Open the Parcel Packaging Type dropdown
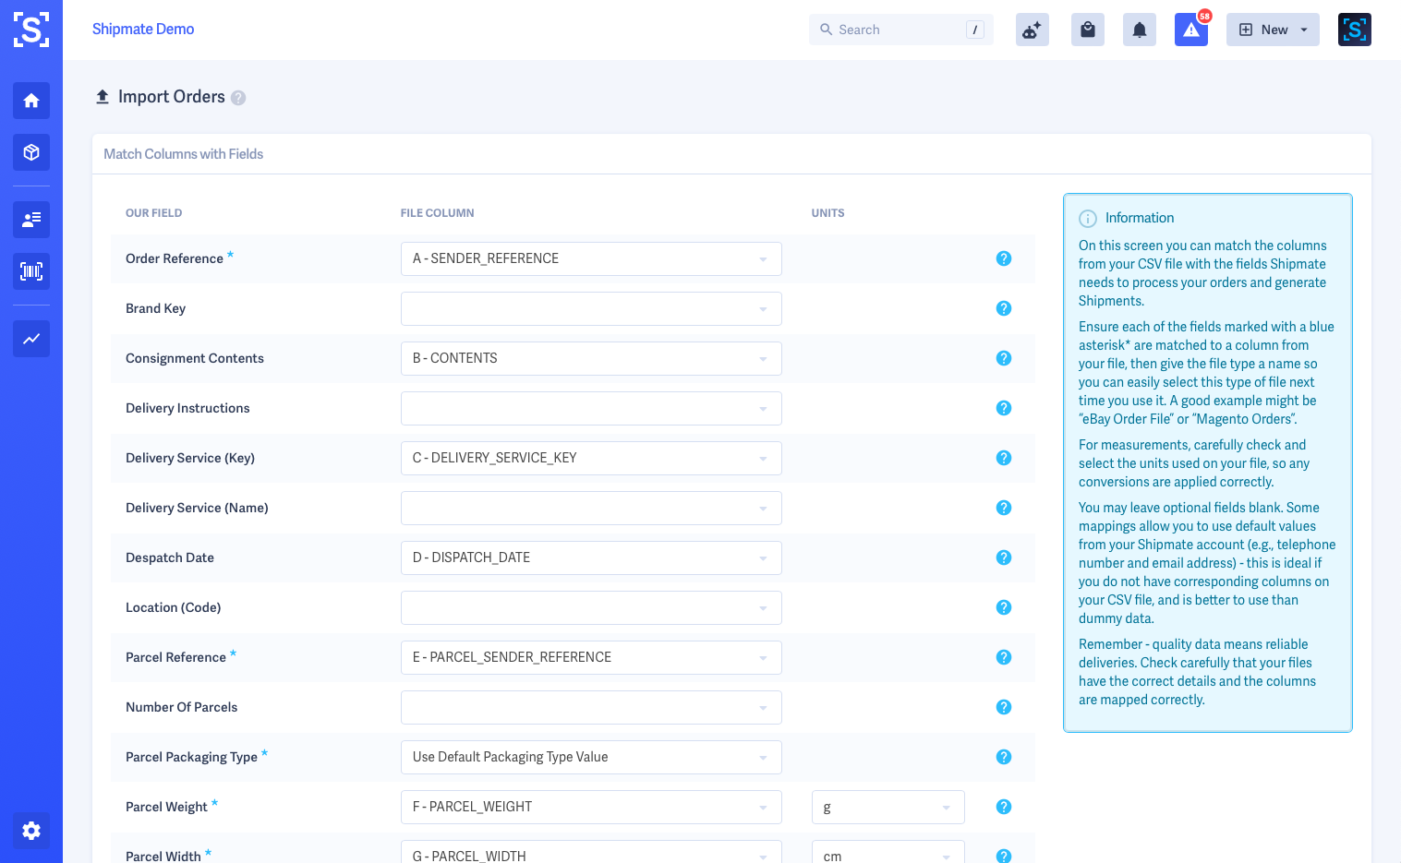1401x863 pixels. pyautogui.click(x=591, y=757)
